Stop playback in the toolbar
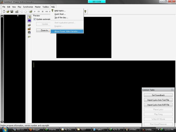Screen dimensions: 176x132 [43, 12]
